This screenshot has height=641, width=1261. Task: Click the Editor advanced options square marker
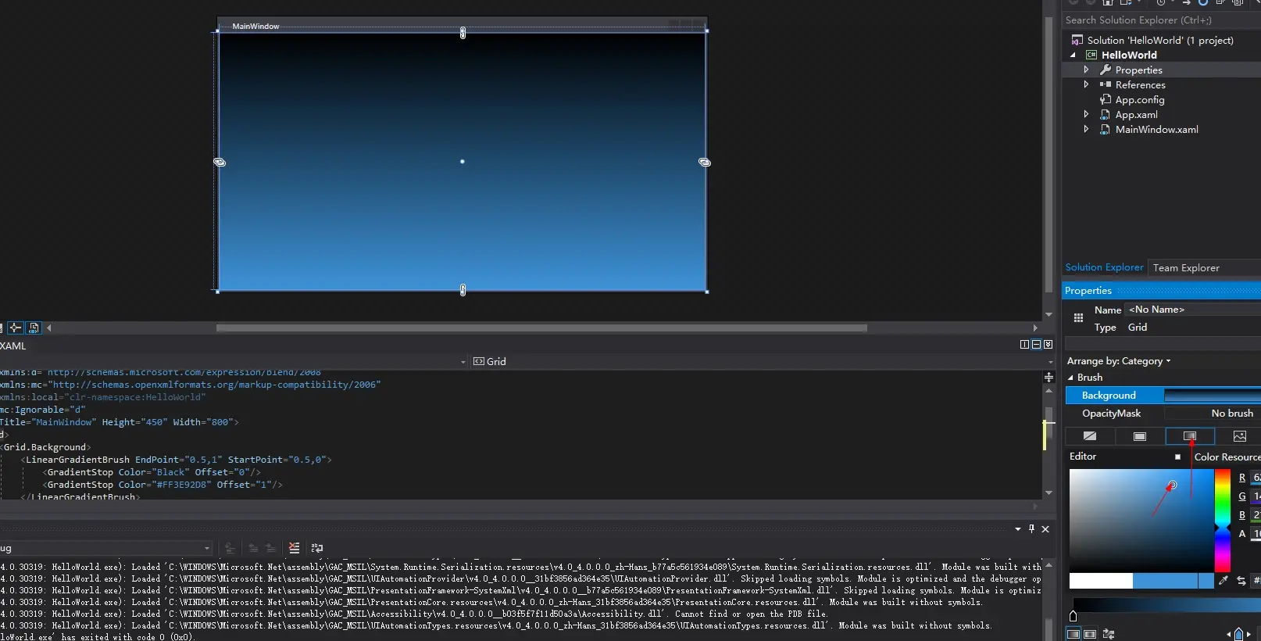(x=1177, y=457)
